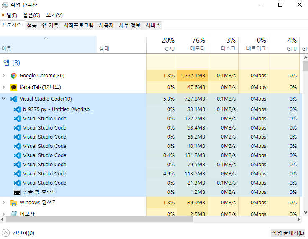Click the horizontal scrollbar right arrow
Screen dimensions: 308x239
coord(299,219)
